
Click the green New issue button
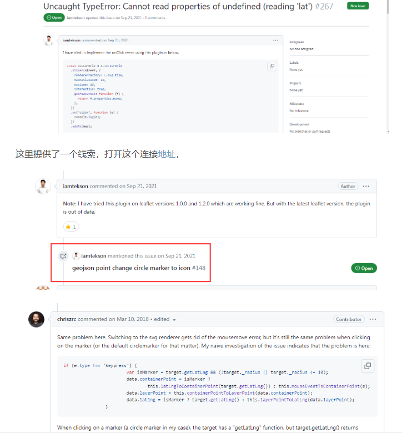pos(358,6)
